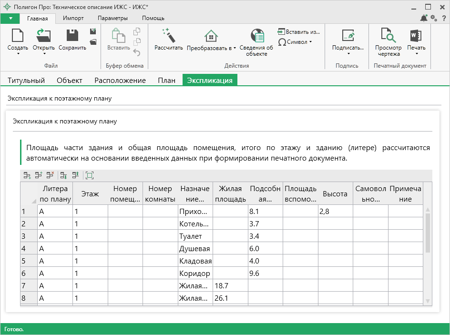The height and width of the screenshot is (335, 450).
Task: Open the Символ dropdown menu
Action: coord(295,42)
